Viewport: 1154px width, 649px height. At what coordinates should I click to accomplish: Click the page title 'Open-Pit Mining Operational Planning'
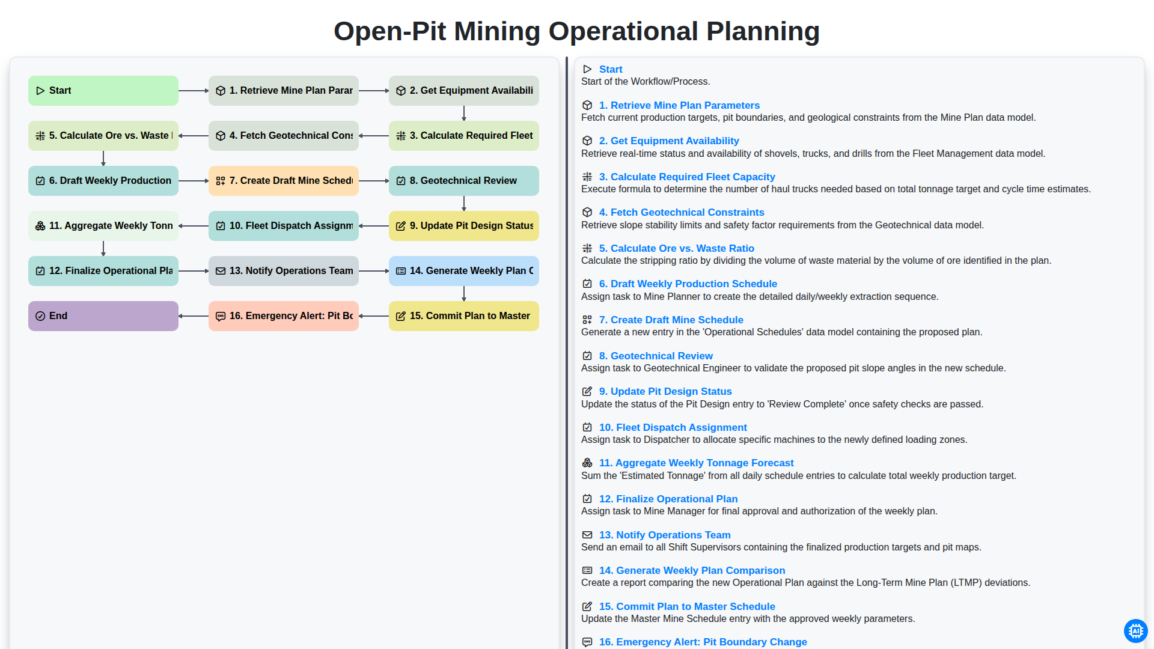(577, 31)
